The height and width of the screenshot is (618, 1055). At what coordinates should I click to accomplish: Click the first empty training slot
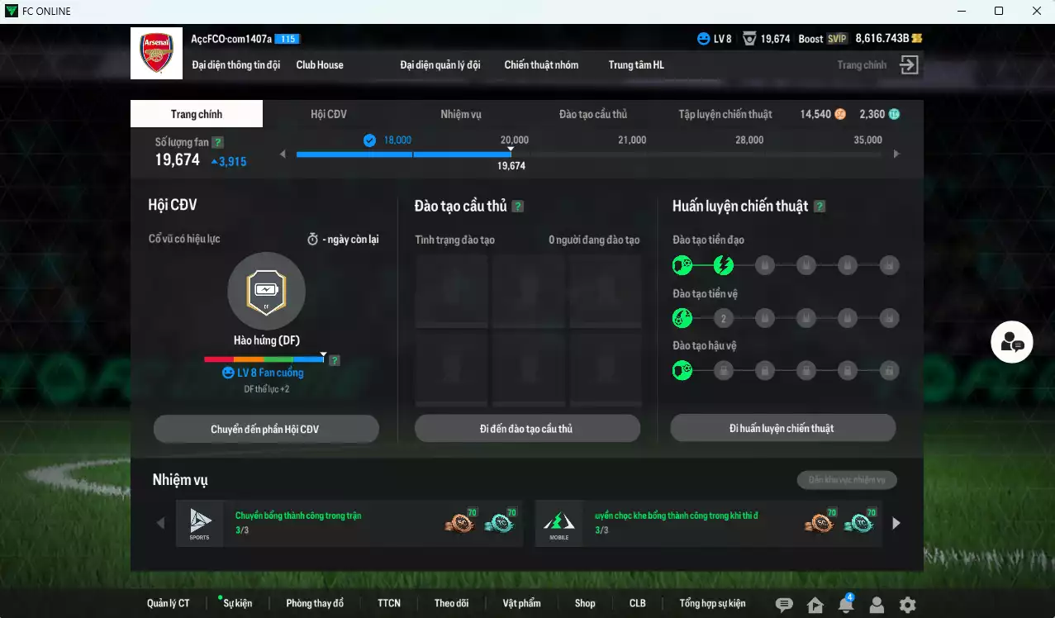(x=452, y=292)
